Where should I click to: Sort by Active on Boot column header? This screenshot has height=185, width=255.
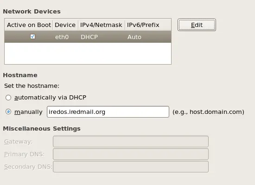point(29,25)
